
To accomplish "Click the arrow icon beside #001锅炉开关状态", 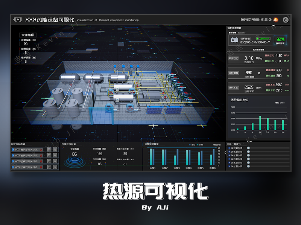I will pyautogui.click(x=13, y=150).
